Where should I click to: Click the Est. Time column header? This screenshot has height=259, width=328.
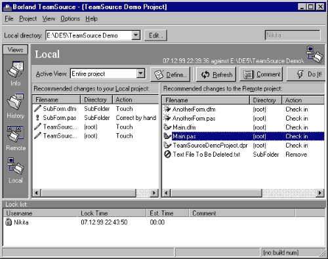[x=167, y=213]
